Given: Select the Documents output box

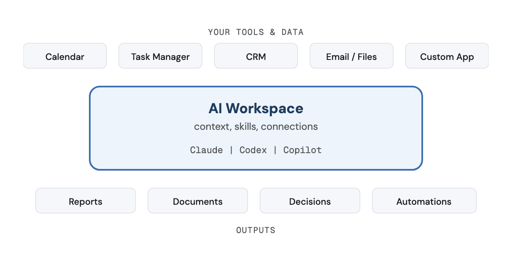Looking at the screenshot, I should [x=198, y=201].
